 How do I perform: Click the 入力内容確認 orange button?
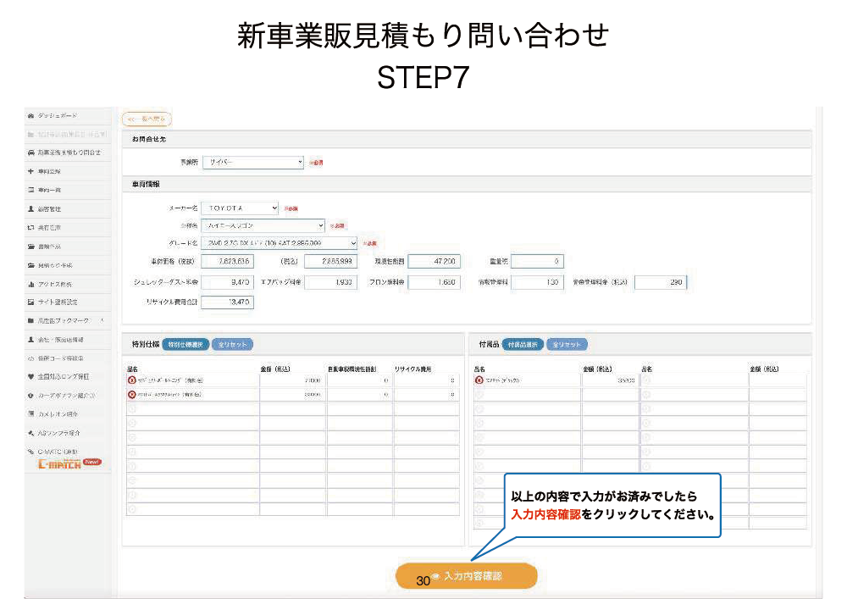pyautogui.click(x=467, y=576)
